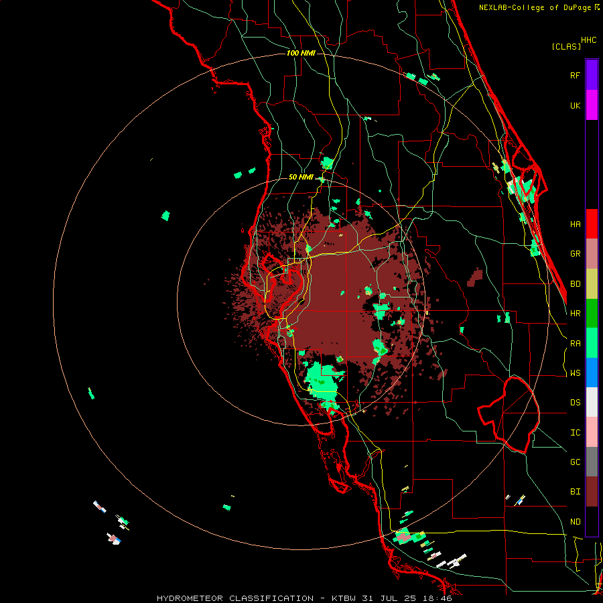Click the RF legend label
The height and width of the screenshot is (603, 603).
[576, 75]
